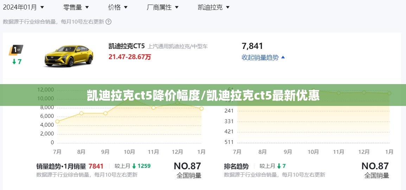Select the 9月 data point on sales chart
This screenshot has height=190, width=406.
(x=106, y=113)
